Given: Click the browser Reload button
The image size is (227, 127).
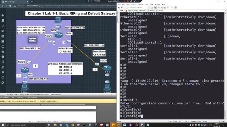Looking at the screenshot, I should pyautogui.click(x=10, y=6).
